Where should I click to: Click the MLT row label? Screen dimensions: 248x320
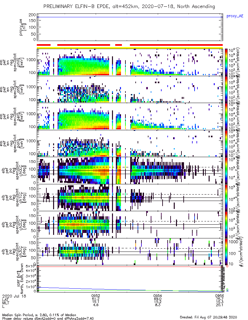point(5,302)
